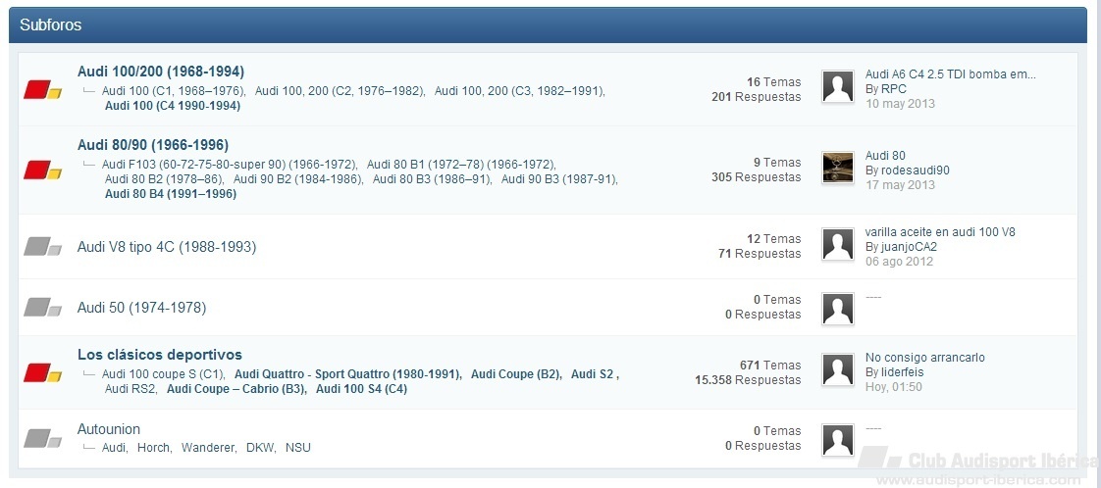Viewport: 1101px width, 488px height.
Task: Click the date '17 may 2013'
Action: click(x=900, y=185)
